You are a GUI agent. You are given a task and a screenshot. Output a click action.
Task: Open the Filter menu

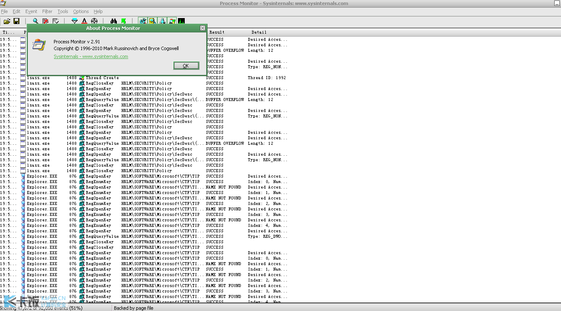point(47,11)
